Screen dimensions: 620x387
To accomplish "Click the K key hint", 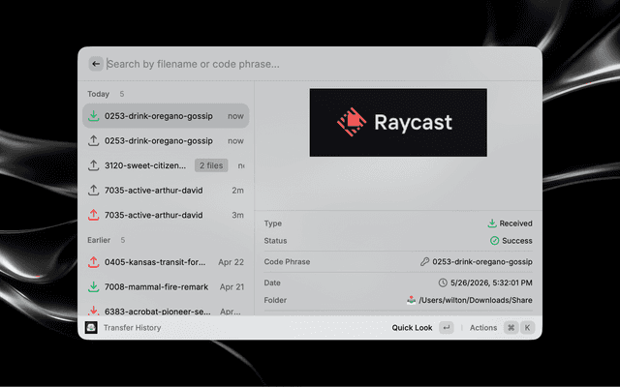I will coord(527,327).
